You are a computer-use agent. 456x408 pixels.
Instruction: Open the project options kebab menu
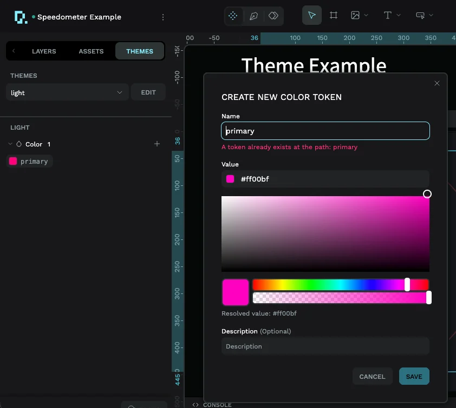point(163,17)
